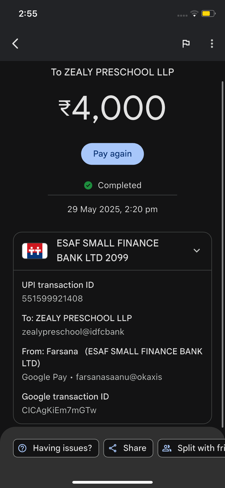Screen dimensions: 225x488
Task: Collapse the ESAF bank details chevron
Action: click(197, 251)
